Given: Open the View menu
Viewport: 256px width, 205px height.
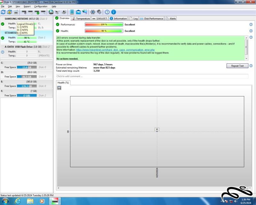Looking at the screenshot, I should (x=18, y=6).
